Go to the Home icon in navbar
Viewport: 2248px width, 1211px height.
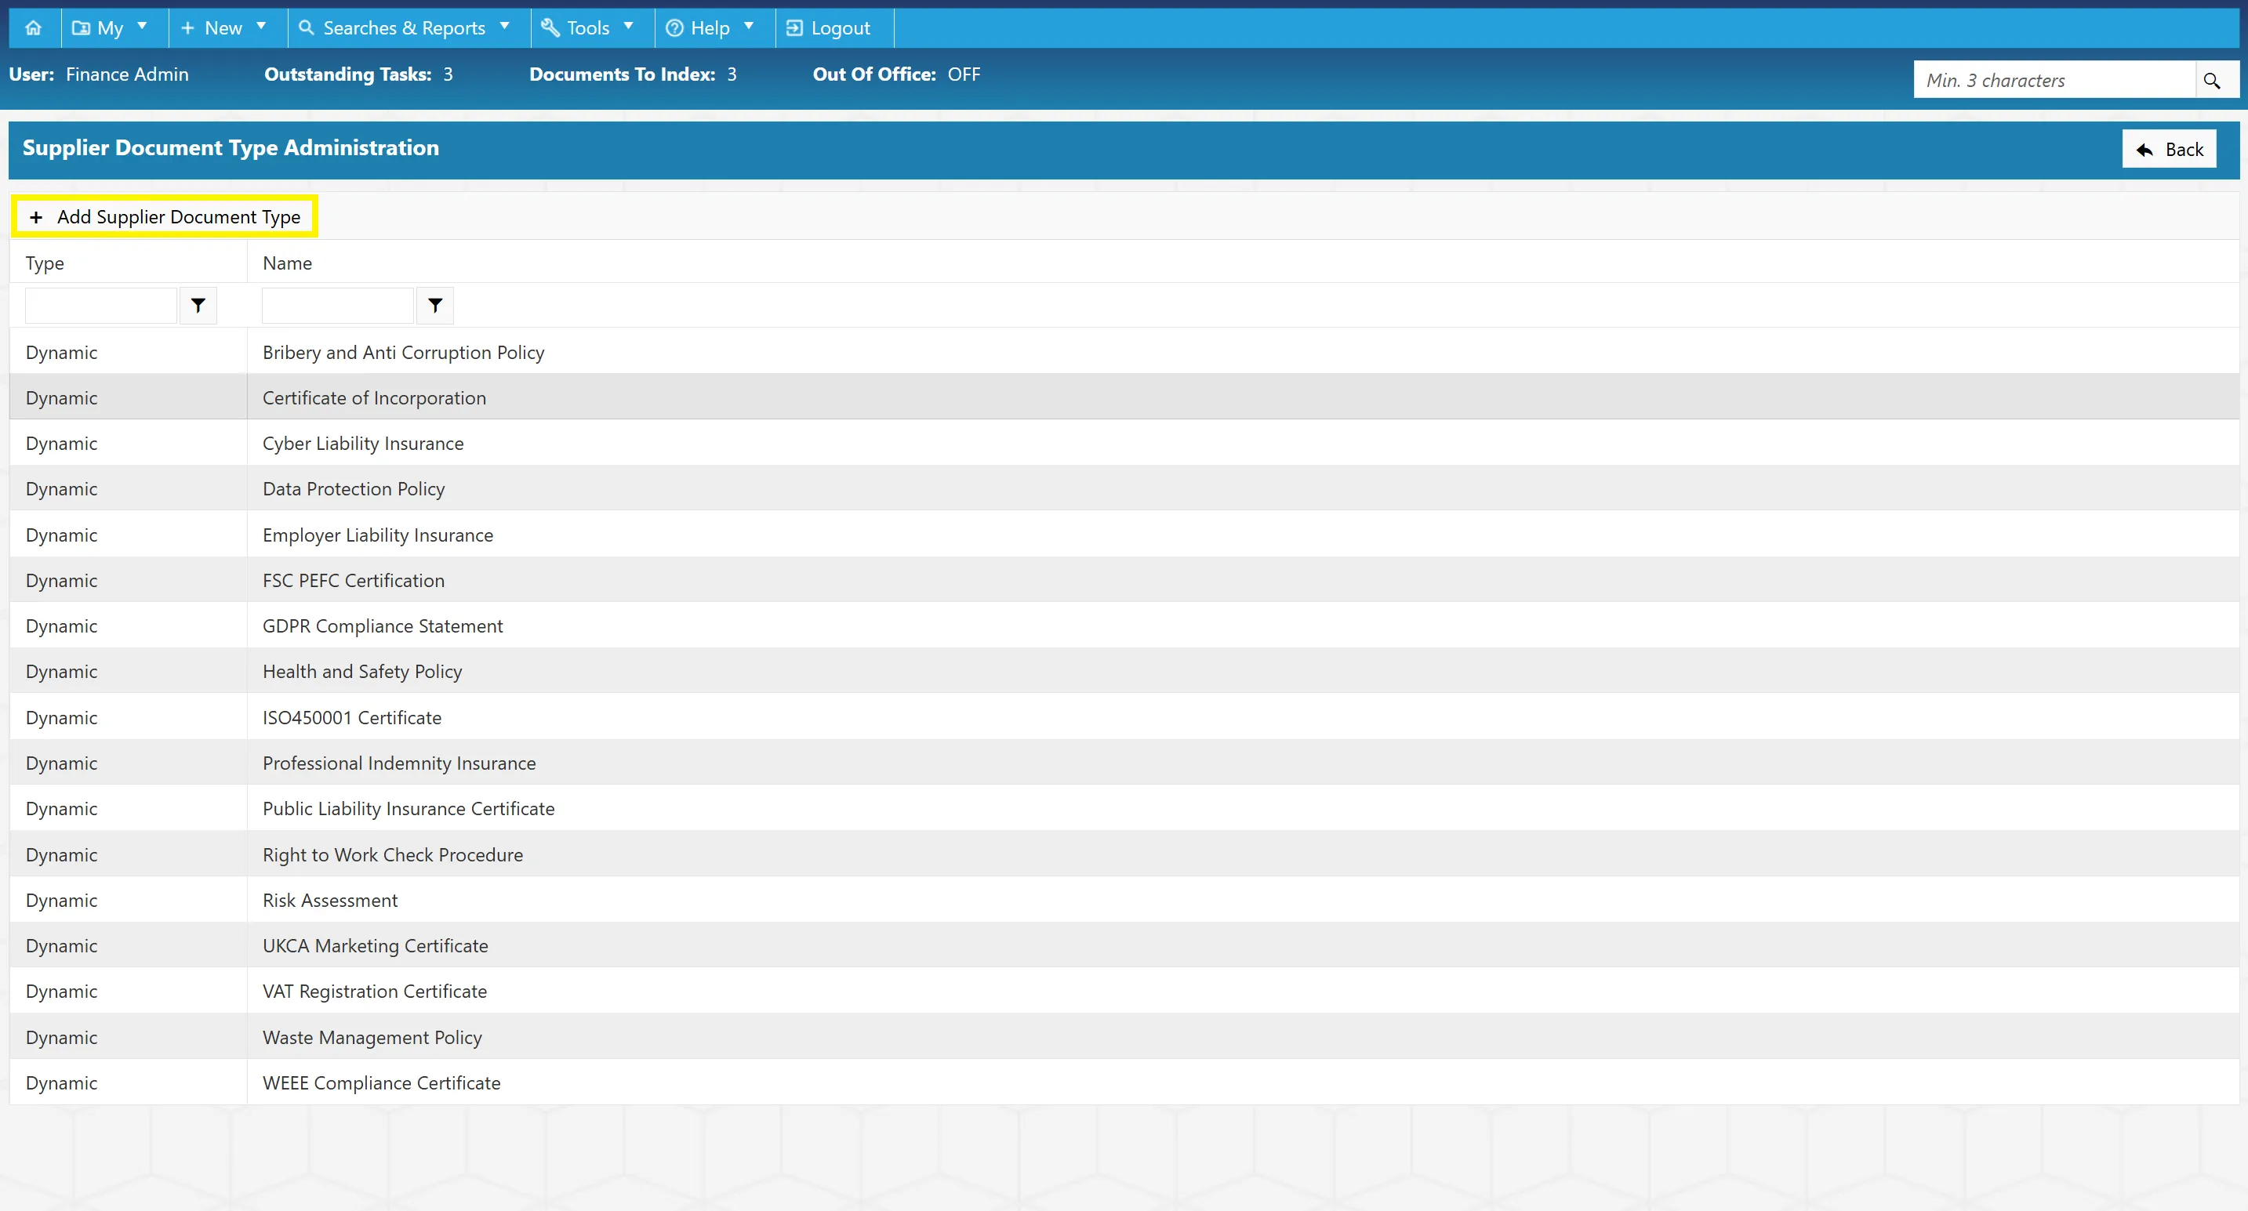click(x=33, y=28)
